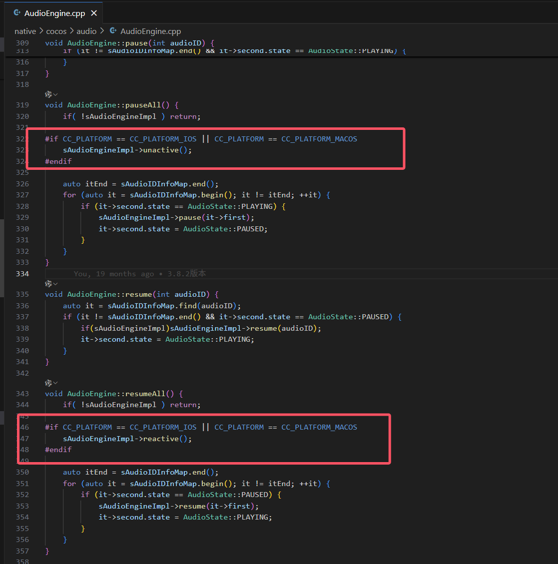Click the 'resumeAll' function name
The height and width of the screenshot is (564, 558).
pyautogui.click(x=145, y=394)
